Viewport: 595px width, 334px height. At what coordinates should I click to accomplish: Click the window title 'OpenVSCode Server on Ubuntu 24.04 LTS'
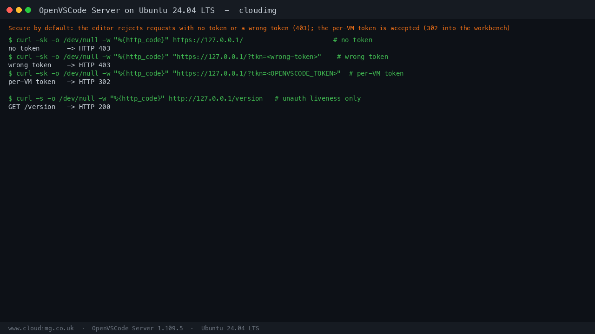tap(127, 10)
